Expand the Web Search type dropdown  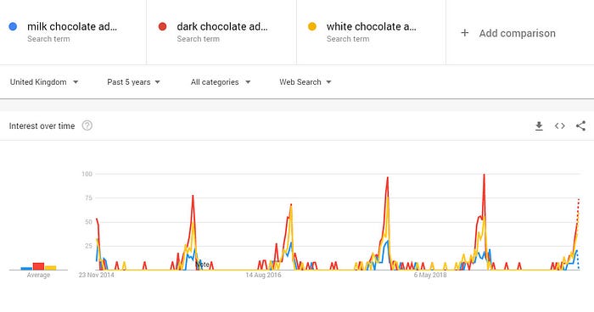point(305,82)
